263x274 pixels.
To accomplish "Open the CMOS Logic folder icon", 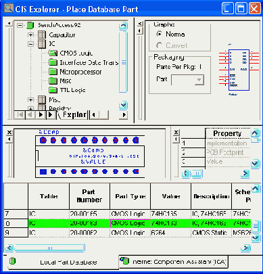I will 53,53.
